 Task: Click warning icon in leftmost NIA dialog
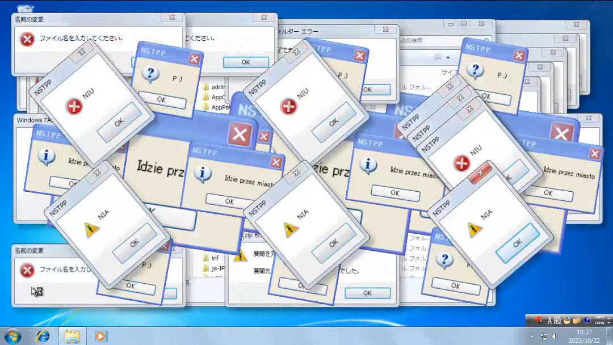pos(91,229)
